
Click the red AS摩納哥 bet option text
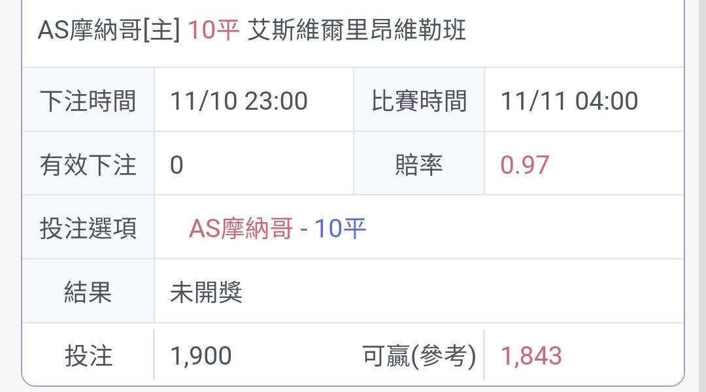[x=241, y=229]
